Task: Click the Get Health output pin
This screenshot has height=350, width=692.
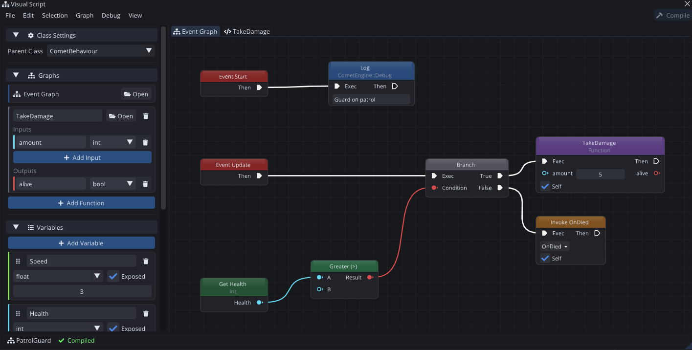Action: pyautogui.click(x=260, y=303)
